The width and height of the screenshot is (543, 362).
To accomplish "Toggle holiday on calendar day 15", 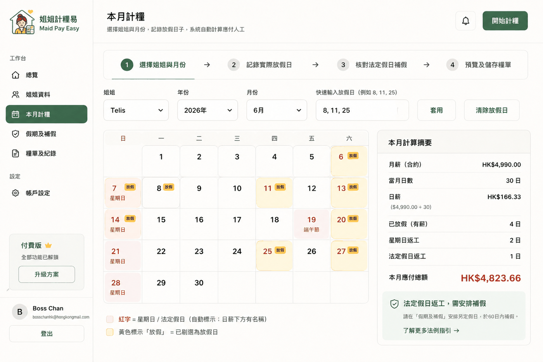I will pyautogui.click(x=161, y=224).
